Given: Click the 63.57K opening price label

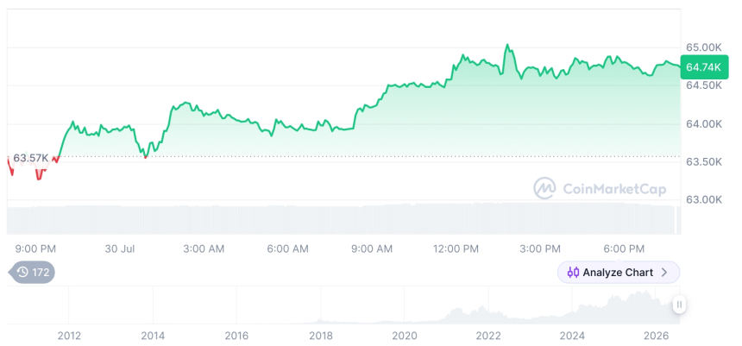Looking at the screenshot, I should click(x=30, y=158).
